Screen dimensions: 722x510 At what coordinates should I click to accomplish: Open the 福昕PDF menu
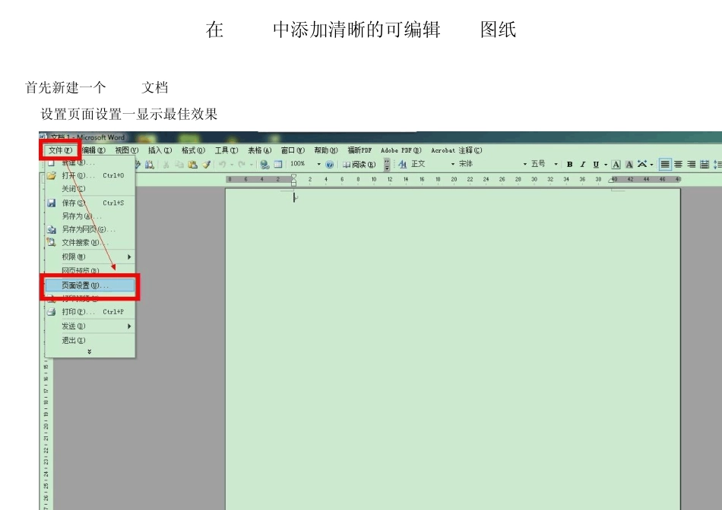pyautogui.click(x=359, y=150)
